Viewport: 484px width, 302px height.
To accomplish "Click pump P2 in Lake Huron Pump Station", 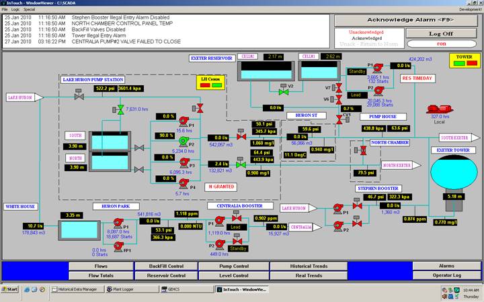I will tap(183, 141).
